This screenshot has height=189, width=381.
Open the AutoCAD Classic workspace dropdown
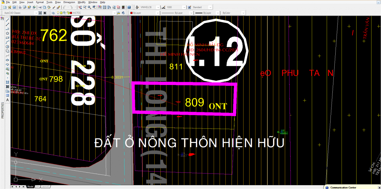tap(35, 13)
